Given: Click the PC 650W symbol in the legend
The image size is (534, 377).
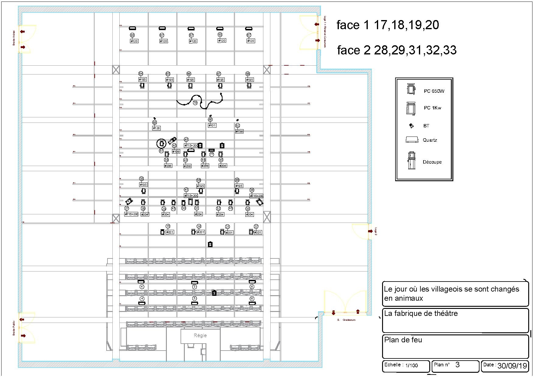Looking at the screenshot, I should coord(411,89).
